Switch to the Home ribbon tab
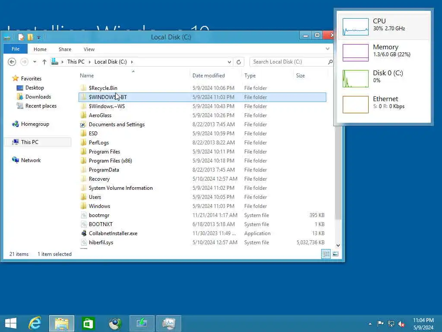This screenshot has width=442, height=332. point(40,49)
